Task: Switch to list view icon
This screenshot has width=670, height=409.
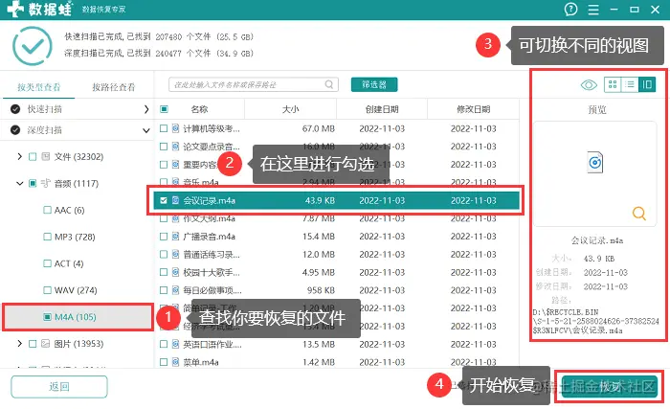Action: pyautogui.click(x=630, y=84)
